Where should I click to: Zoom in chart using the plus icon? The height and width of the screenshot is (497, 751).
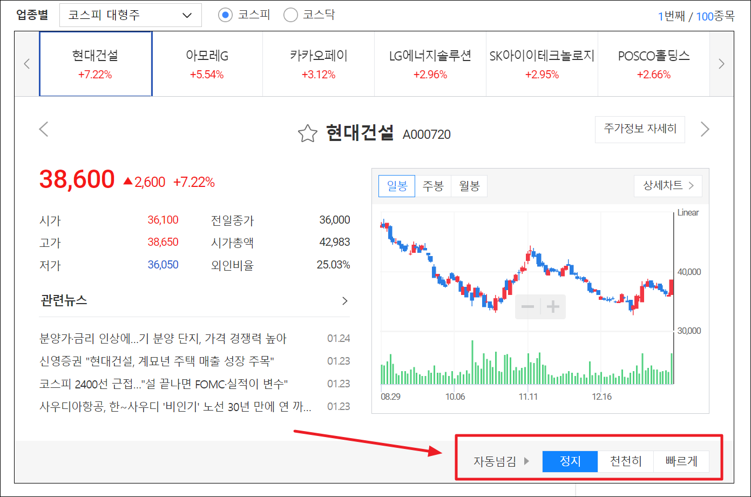pyautogui.click(x=552, y=306)
